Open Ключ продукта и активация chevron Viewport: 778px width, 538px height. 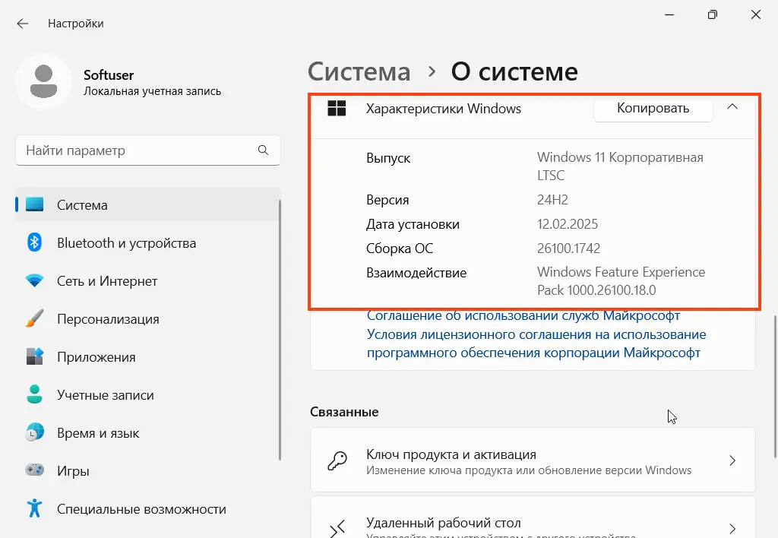[732, 460]
